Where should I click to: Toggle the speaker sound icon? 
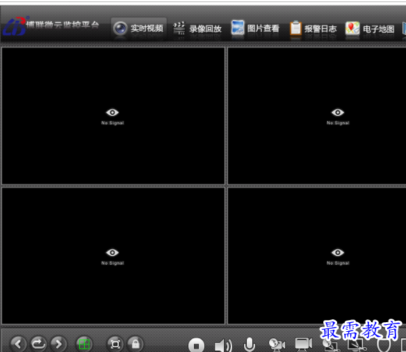pyautogui.click(x=223, y=345)
